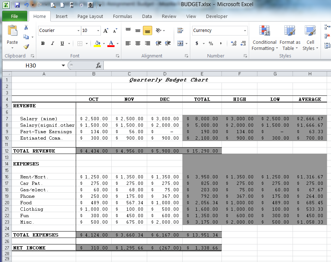Select column E header
The width and height of the screenshot is (331, 262).
pyautogui.click(x=202, y=74)
